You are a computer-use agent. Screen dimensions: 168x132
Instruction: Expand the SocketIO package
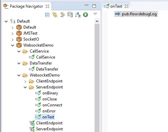[x=12, y=39]
